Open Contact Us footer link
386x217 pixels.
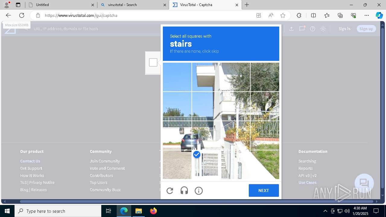[x=30, y=161]
